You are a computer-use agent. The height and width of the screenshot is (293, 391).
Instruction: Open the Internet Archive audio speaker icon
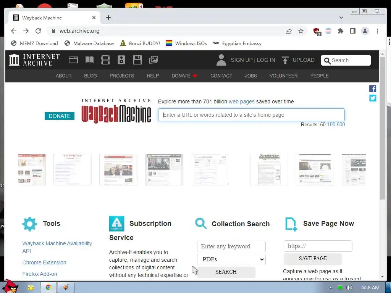(x=121, y=60)
